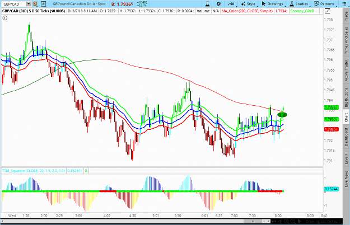This screenshot has height=225, width=350.
Task: Open the GBP/CAD symbol dropdown arrow
Action: click(29, 4)
